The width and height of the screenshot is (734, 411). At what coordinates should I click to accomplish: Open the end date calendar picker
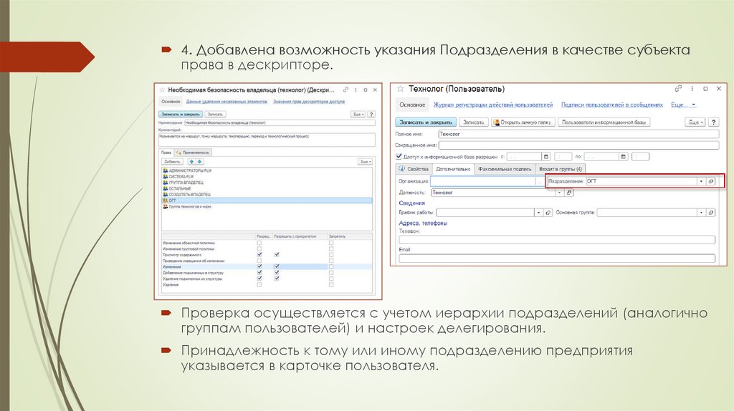(624, 156)
